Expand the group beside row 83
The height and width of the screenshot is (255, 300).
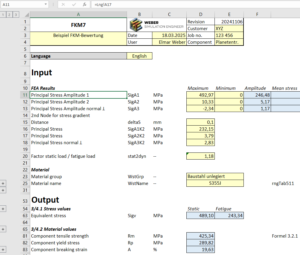(x=3, y=250)
